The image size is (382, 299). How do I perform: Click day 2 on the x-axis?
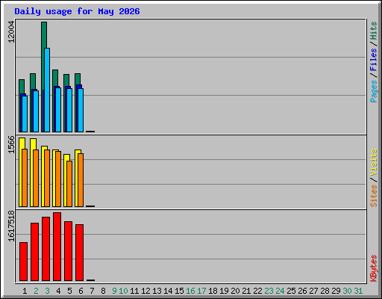(x=36, y=291)
